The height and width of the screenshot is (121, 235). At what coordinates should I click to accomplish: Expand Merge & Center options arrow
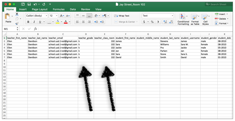click(x=137, y=22)
